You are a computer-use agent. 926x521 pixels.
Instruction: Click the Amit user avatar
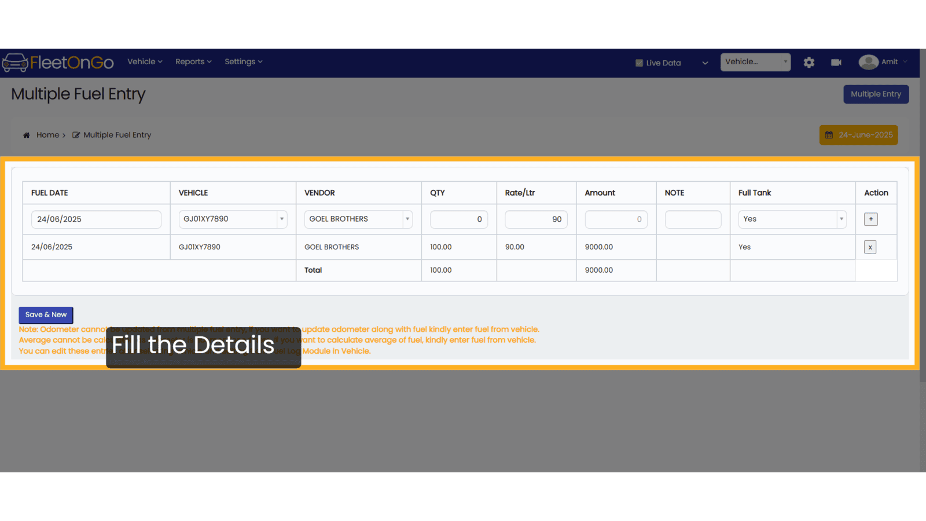[x=868, y=62]
